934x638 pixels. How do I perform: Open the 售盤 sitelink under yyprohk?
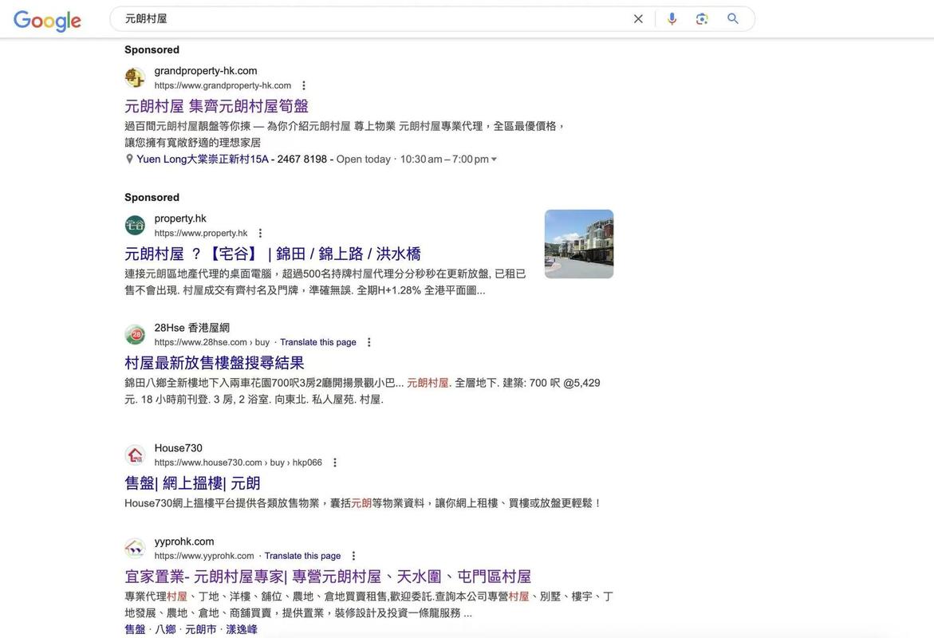coord(136,629)
